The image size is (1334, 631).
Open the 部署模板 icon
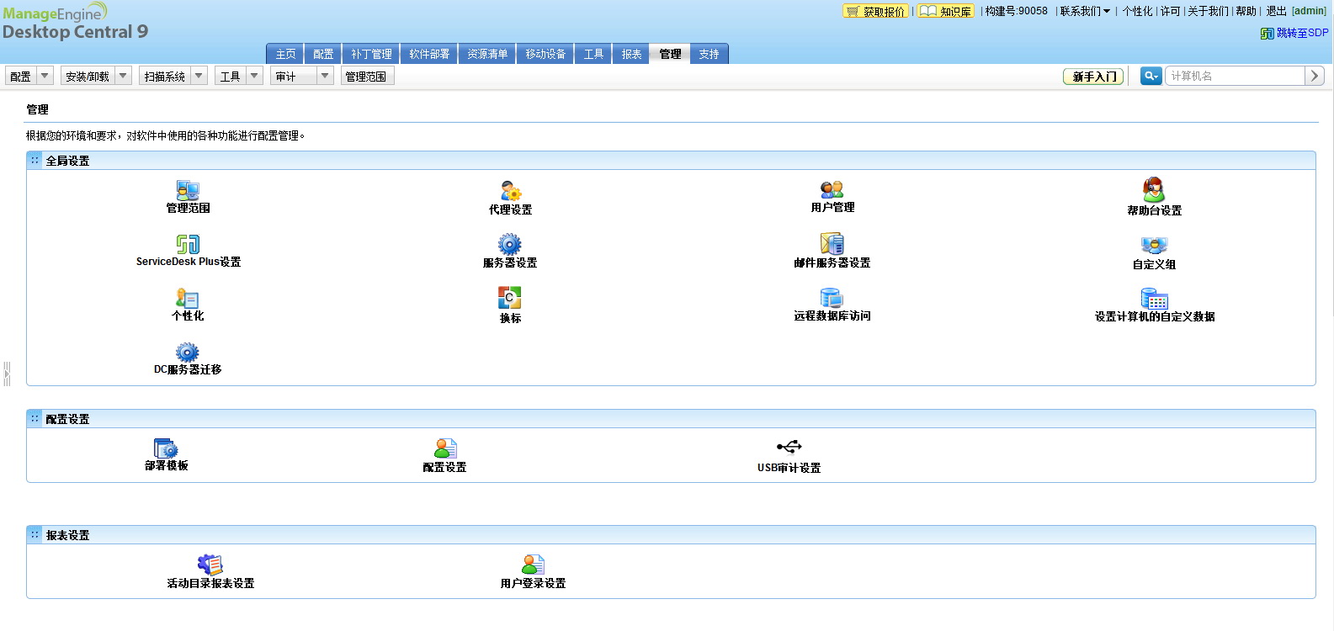point(166,448)
